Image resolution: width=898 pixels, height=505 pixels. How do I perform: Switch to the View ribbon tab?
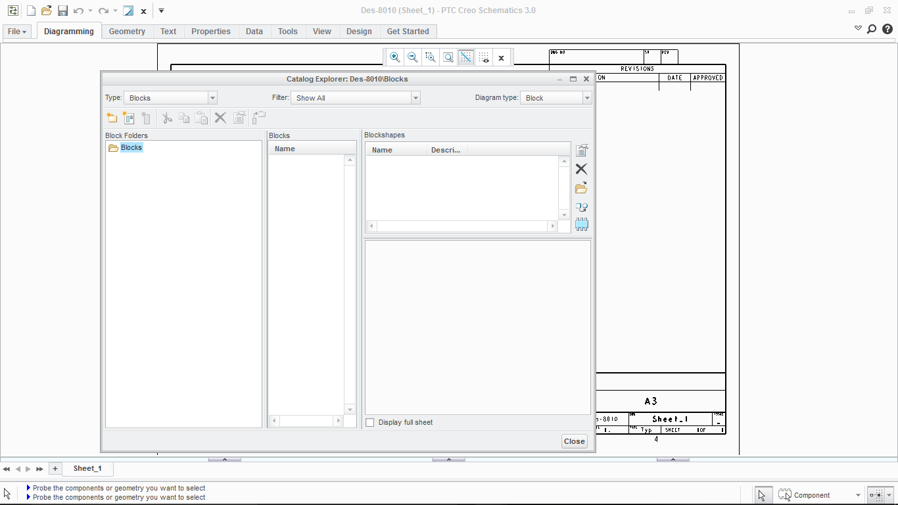pos(322,32)
